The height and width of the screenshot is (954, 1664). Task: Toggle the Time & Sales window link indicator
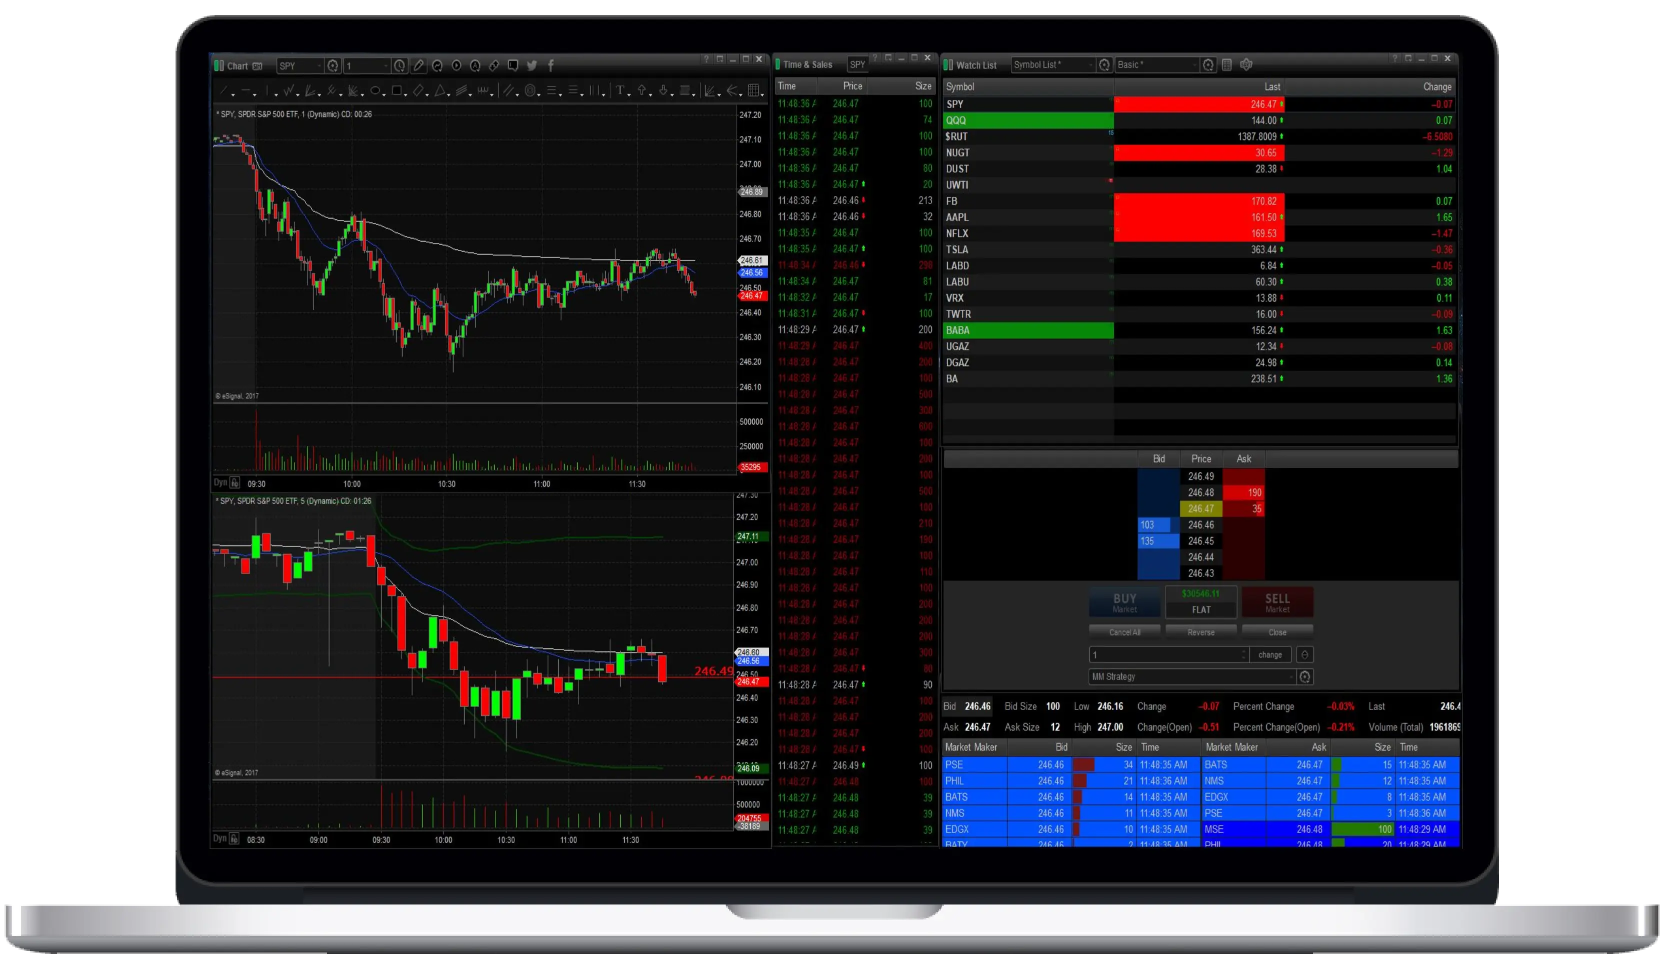coord(777,64)
